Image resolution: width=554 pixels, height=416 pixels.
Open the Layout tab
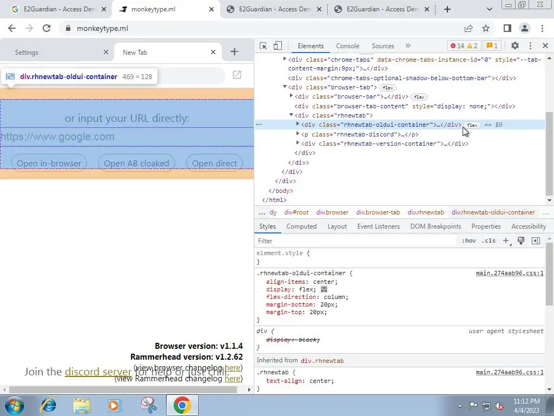pyautogui.click(x=337, y=226)
